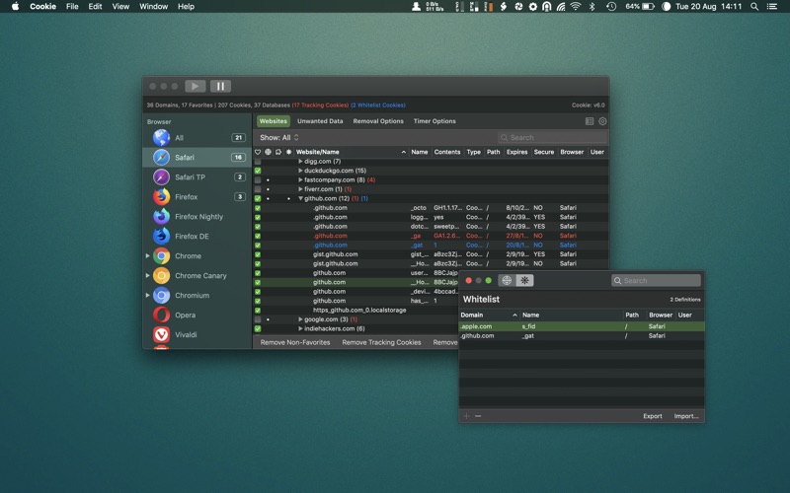Switch Whitelist to asterisk cookie view
Image resolution: width=790 pixels, height=493 pixels.
coord(524,280)
